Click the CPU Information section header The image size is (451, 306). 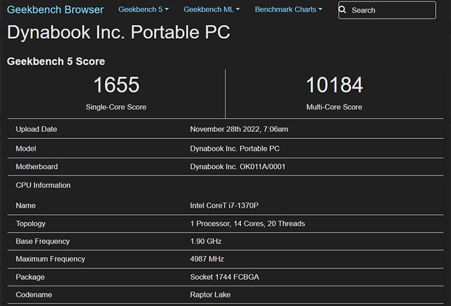pyautogui.click(x=43, y=185)
